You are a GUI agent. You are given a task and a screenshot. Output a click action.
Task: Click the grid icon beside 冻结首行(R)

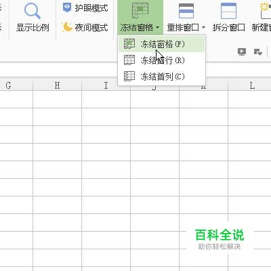[x=129, y=60]
